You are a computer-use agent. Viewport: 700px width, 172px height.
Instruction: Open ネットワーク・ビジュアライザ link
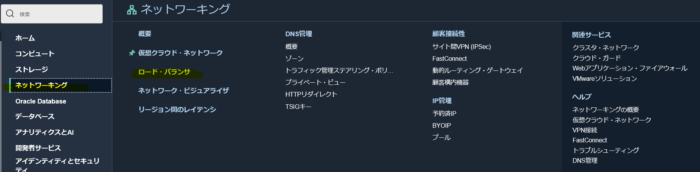pos(184,90)
